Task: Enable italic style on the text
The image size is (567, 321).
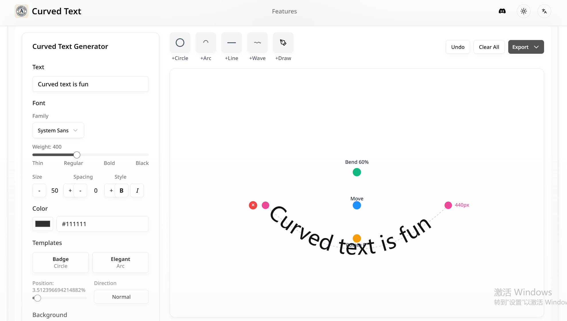Action: 137,190
